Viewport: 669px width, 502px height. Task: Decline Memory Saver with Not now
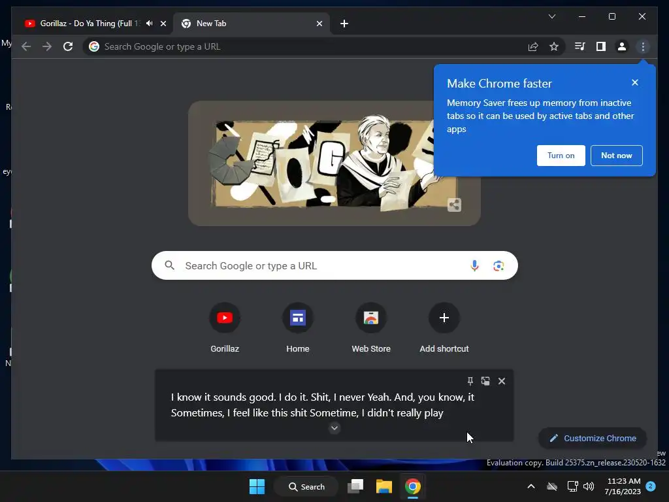click(x=617, y=156)
